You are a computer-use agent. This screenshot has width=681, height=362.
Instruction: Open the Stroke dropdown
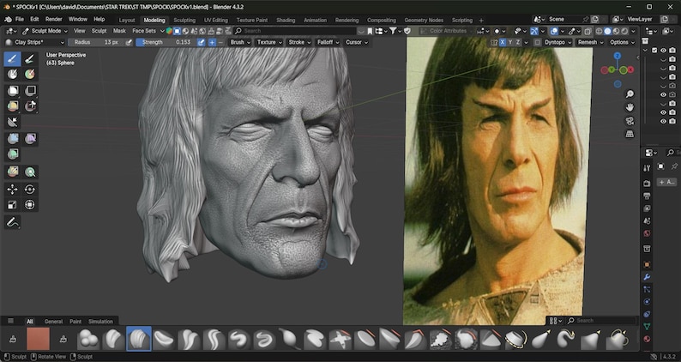pyautogui.click(x=299, y=42)
